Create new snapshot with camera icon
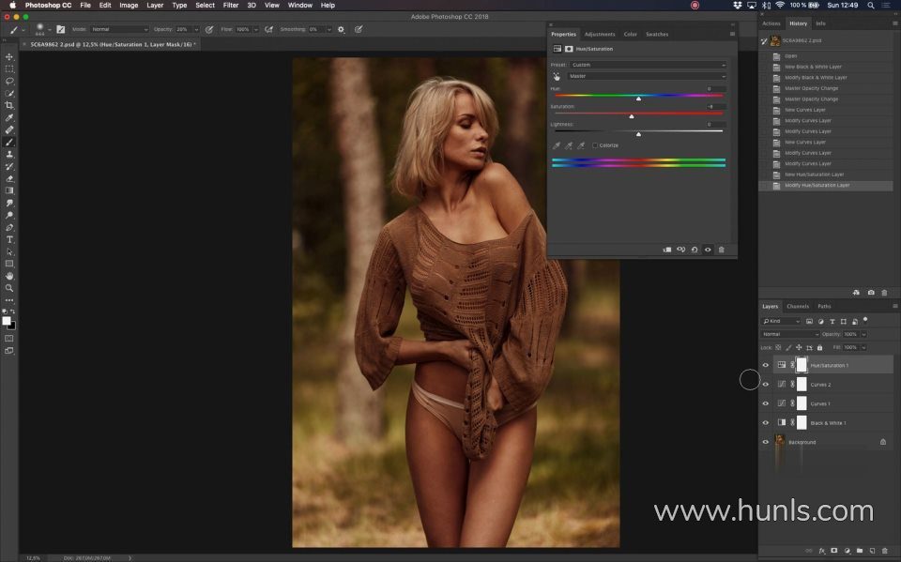The width and height of the screenshot is (901, 562). point(871,293)
